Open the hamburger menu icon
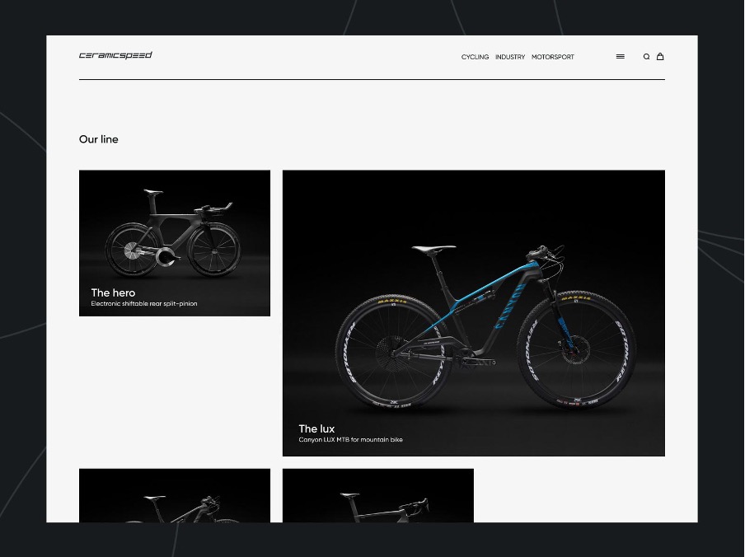The height and width of the screenshot is (557, 745). coord(620,57)
